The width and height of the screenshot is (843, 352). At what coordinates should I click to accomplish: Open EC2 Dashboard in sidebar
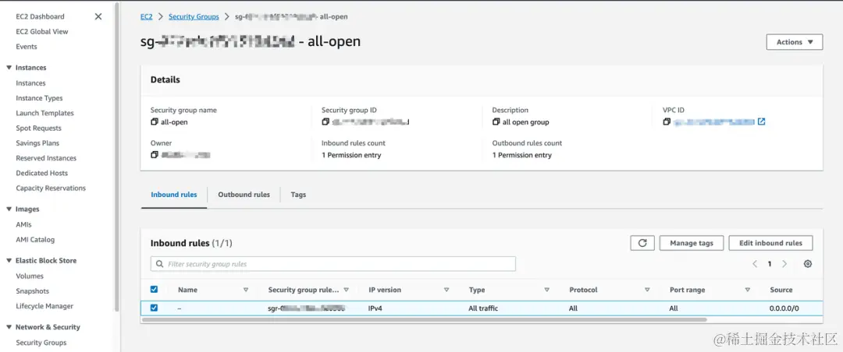(40, 16)
